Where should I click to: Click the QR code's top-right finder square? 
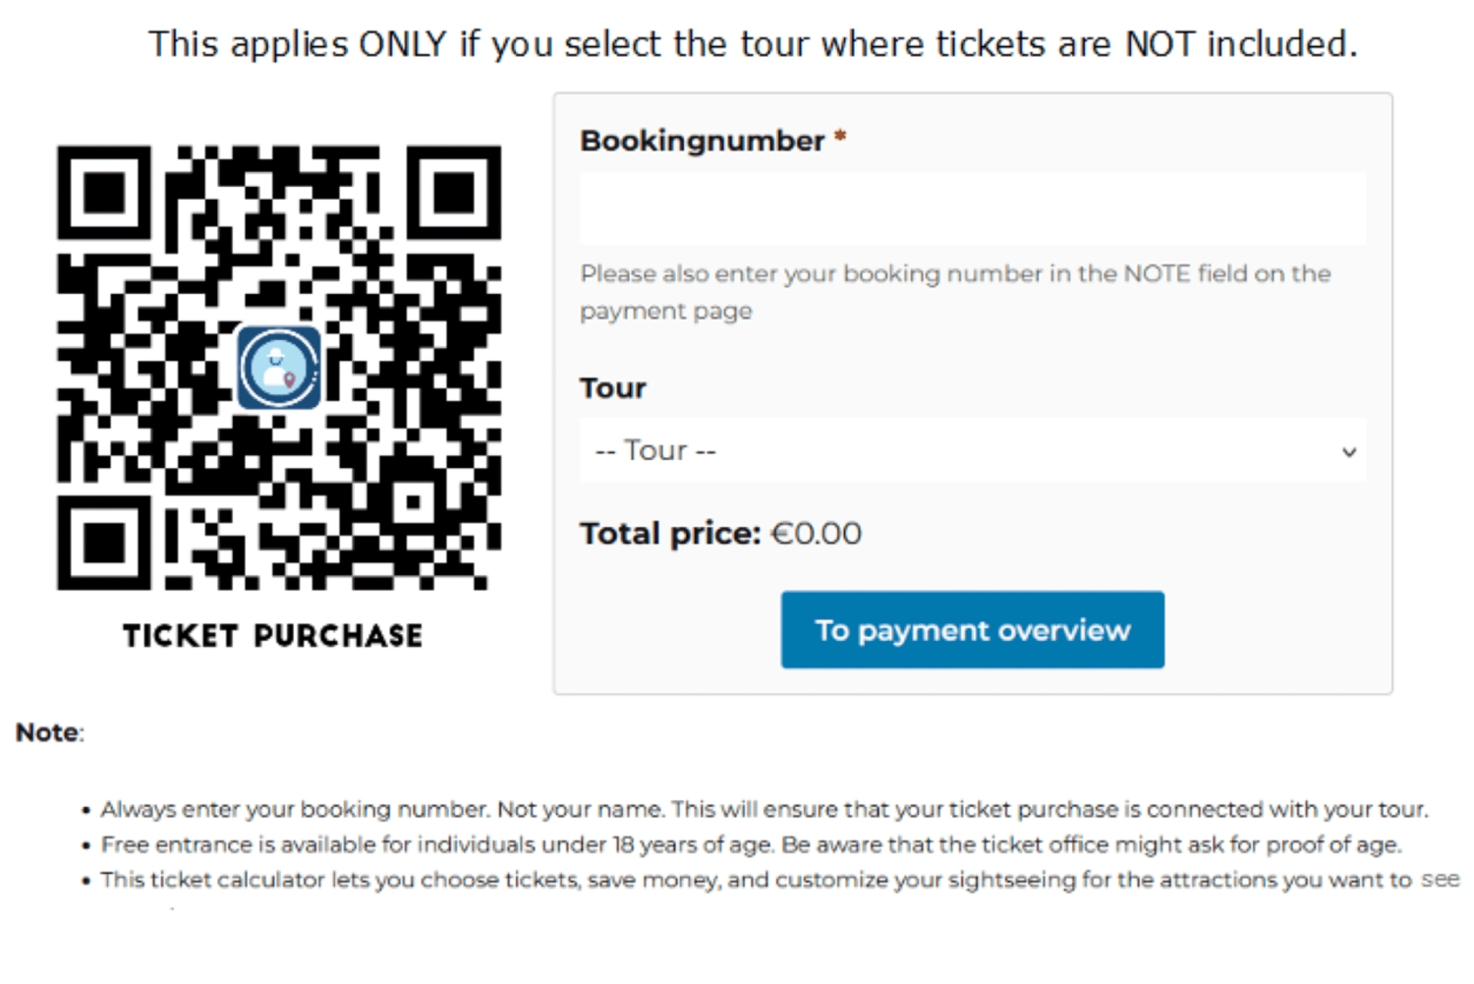click(x=453, y=193)
